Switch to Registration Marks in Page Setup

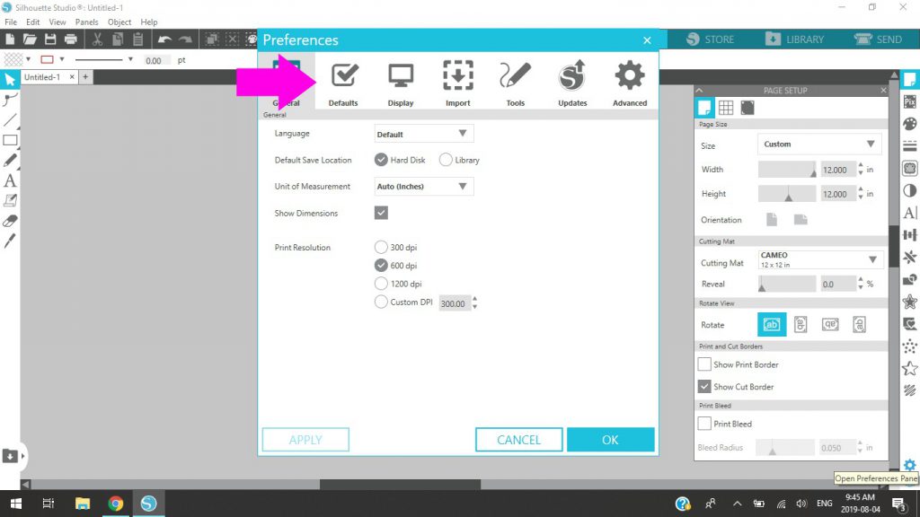[x=747, y=108]
